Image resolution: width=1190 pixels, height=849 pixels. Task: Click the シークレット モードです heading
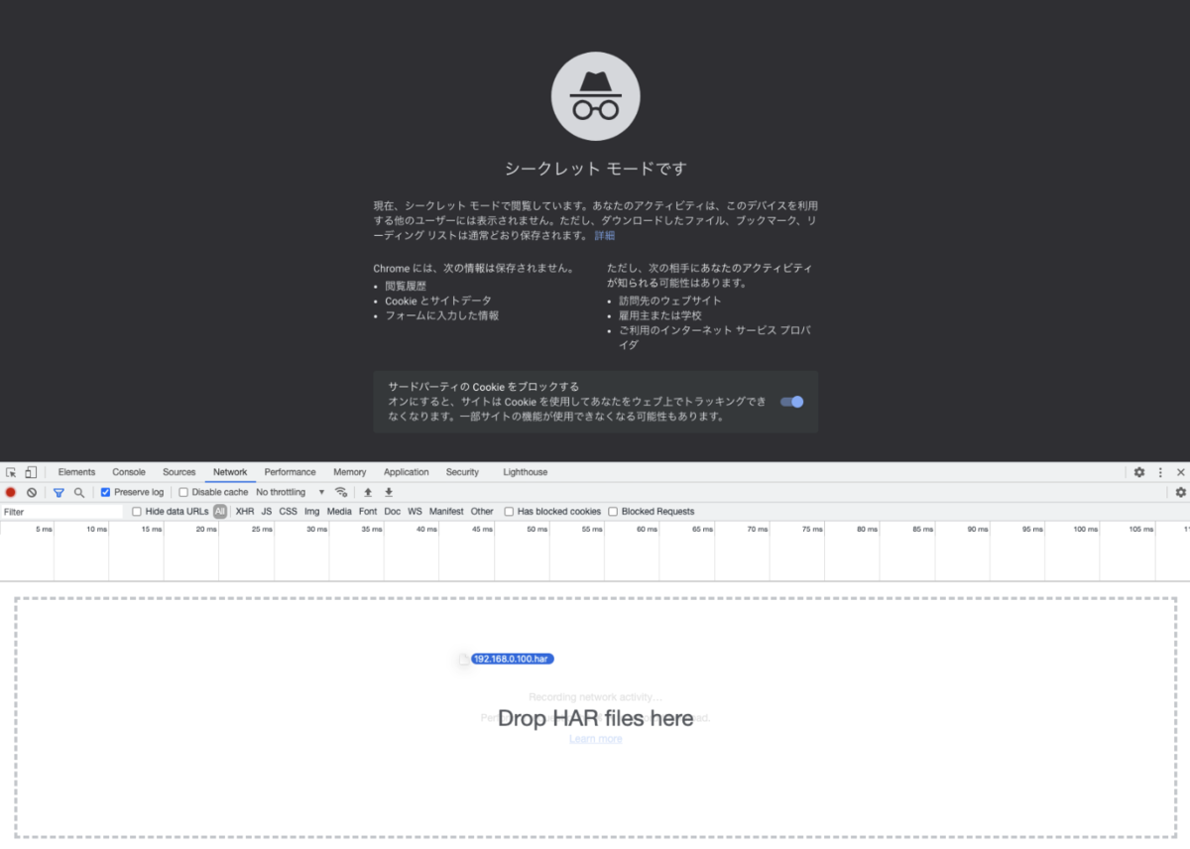pyautogui.click(x=595, y=169)
